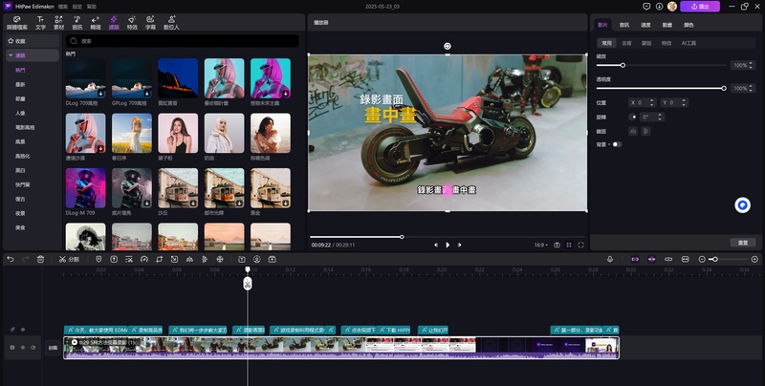This screenshot has width=765, height=386.
Task: Open the 16:9 aspect ratio dropdown
Action: [x=540, y=246]
